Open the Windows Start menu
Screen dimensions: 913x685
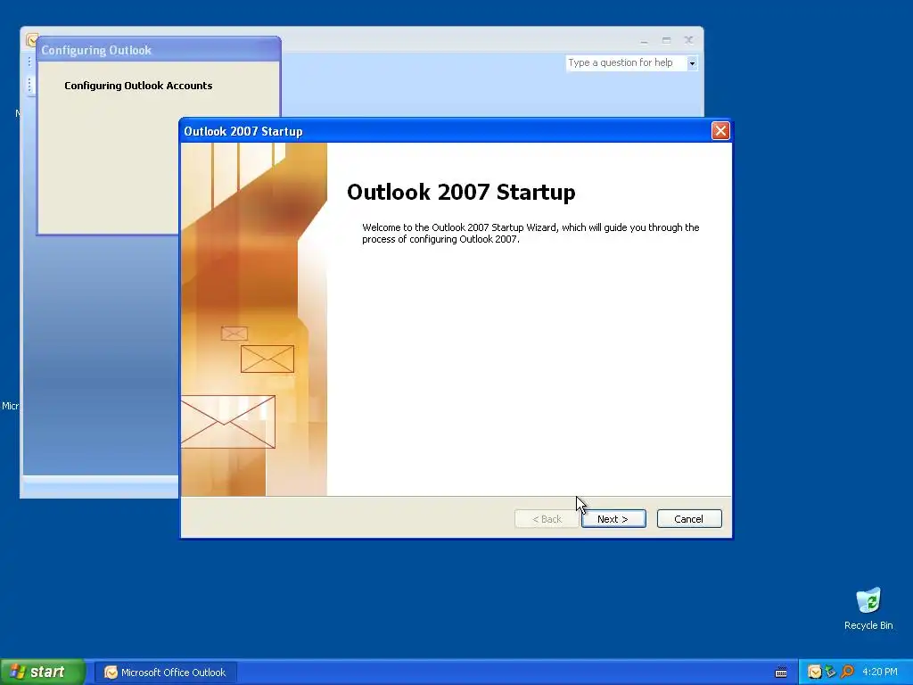(x=42, y=672)
